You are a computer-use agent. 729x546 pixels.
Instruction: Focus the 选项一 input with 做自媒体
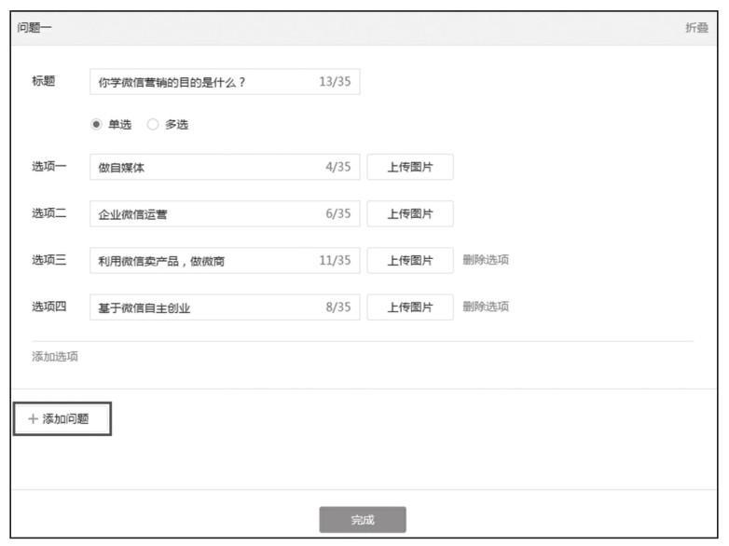[225, 167]
